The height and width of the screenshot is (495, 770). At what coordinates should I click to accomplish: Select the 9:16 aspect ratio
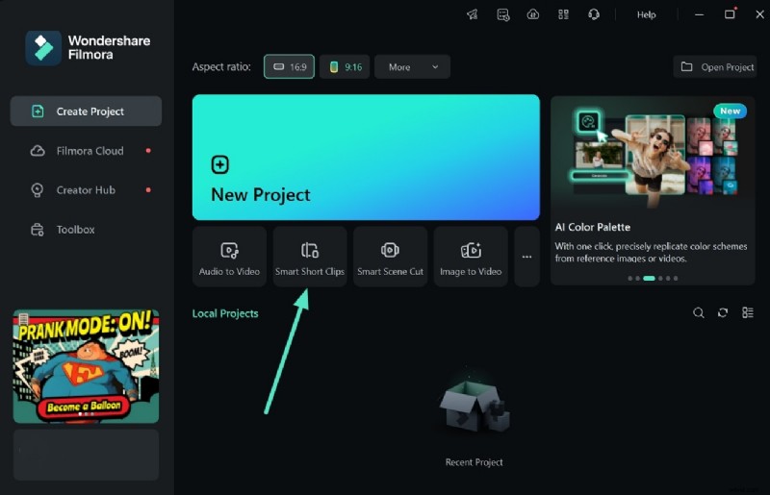click(x=346, y=67)
